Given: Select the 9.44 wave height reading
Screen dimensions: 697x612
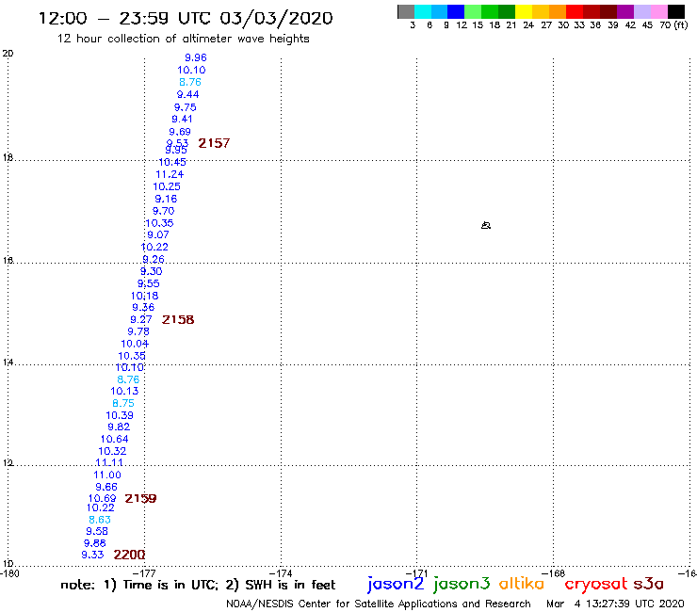Looking at the screenshot, I should [187, 94].
